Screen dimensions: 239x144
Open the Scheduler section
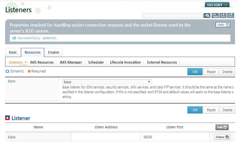click(96, 62)
